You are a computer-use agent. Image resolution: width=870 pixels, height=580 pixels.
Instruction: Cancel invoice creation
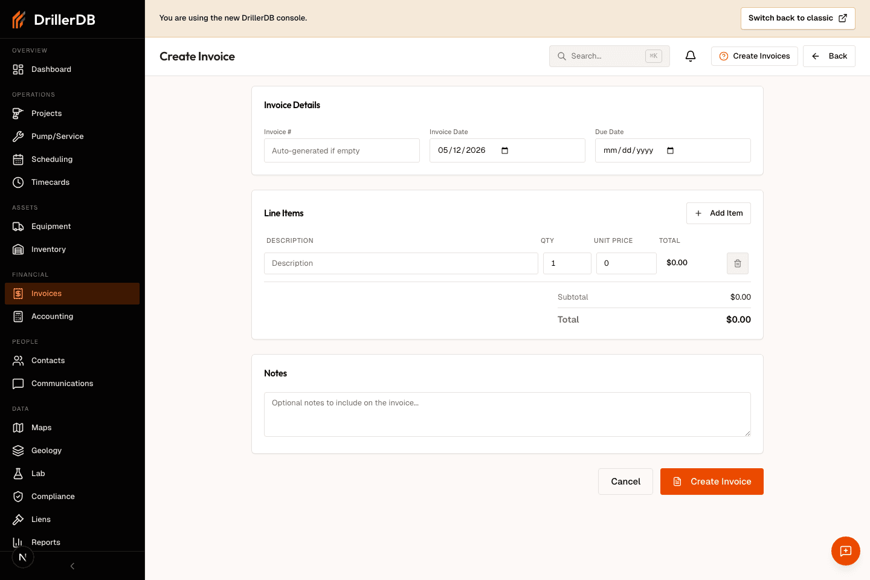(625, 482)
